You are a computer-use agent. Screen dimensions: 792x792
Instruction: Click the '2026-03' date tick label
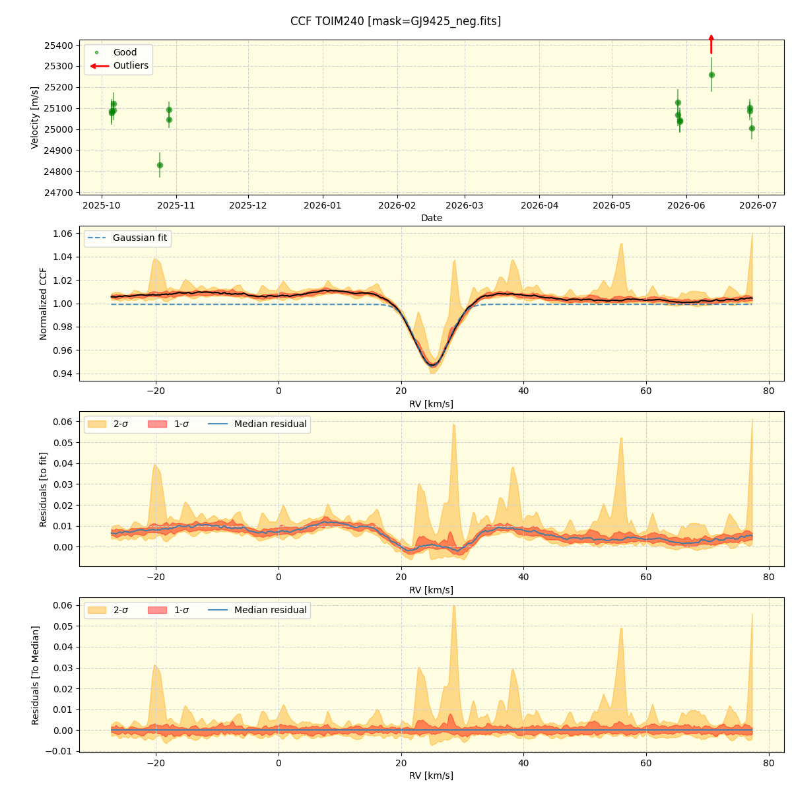465,205
